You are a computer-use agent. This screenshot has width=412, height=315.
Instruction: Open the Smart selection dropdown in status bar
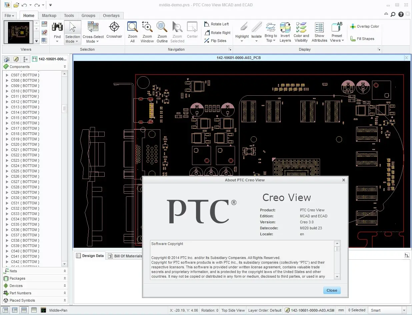coord(388,310)
